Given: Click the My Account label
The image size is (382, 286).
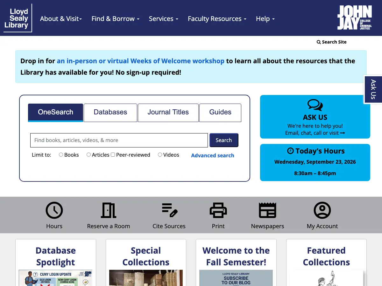Looking at the screenshot, I should (x=322, y=226).
